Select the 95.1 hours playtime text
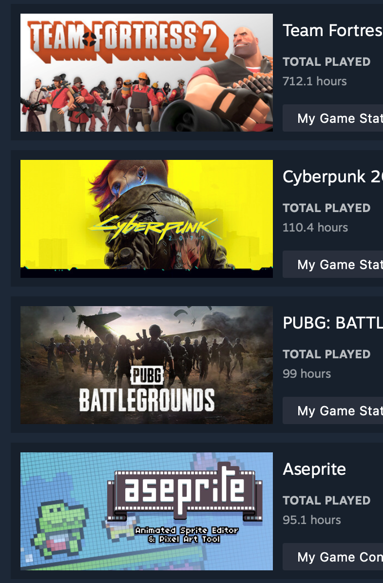 tap(311, 520)
